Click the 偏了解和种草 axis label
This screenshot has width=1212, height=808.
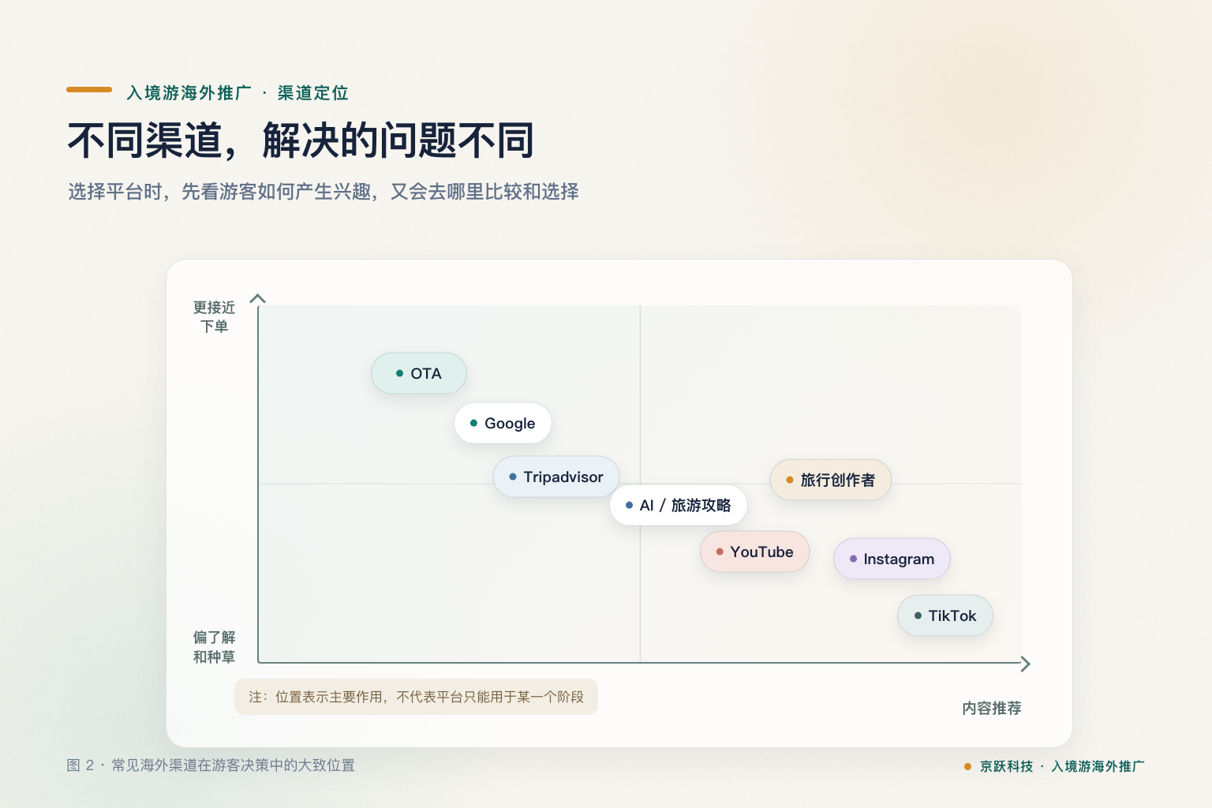click(x=214, y=647)
